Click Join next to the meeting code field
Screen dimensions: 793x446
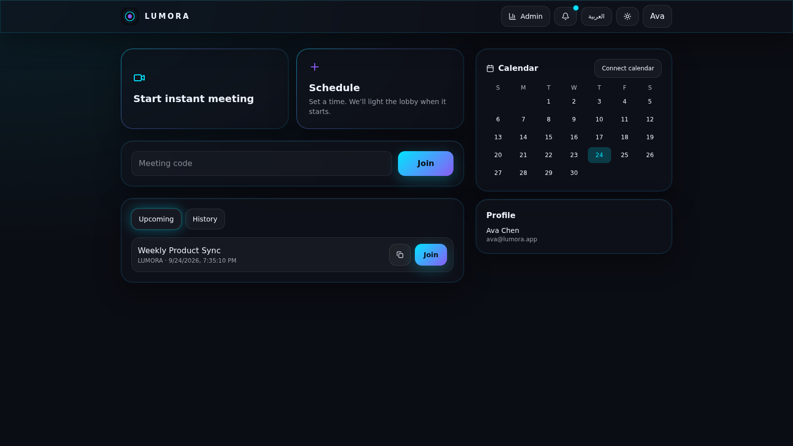(x=426, y=164)
